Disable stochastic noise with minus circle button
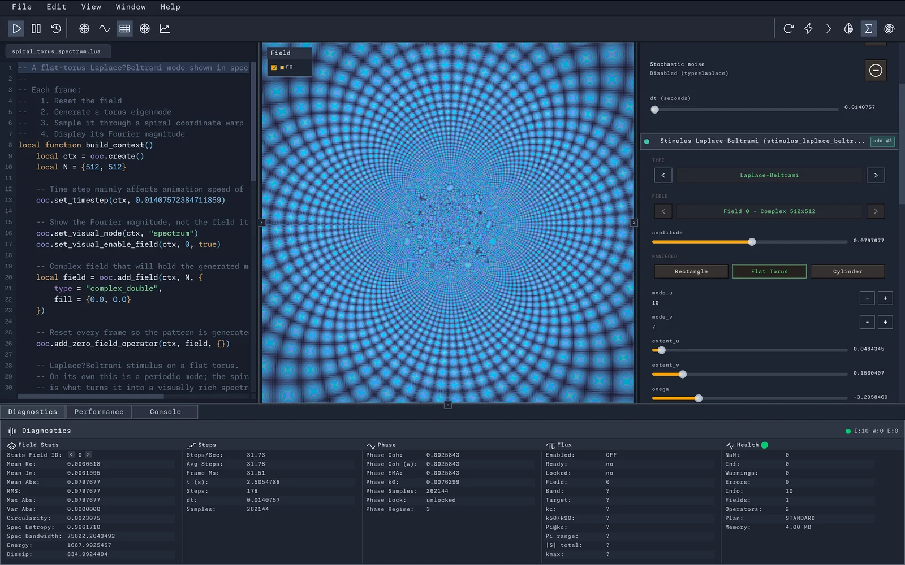The height and width of the screenshot is (565, 905). (x=876, y=71)
